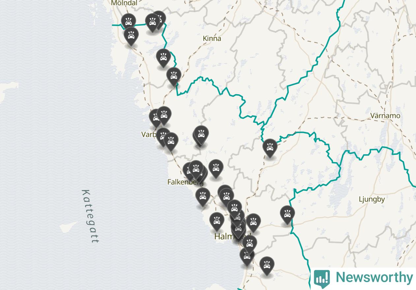Open the Newsworthy logo link
The width and height of the screenshot is (416, 290).
[363, 277]
